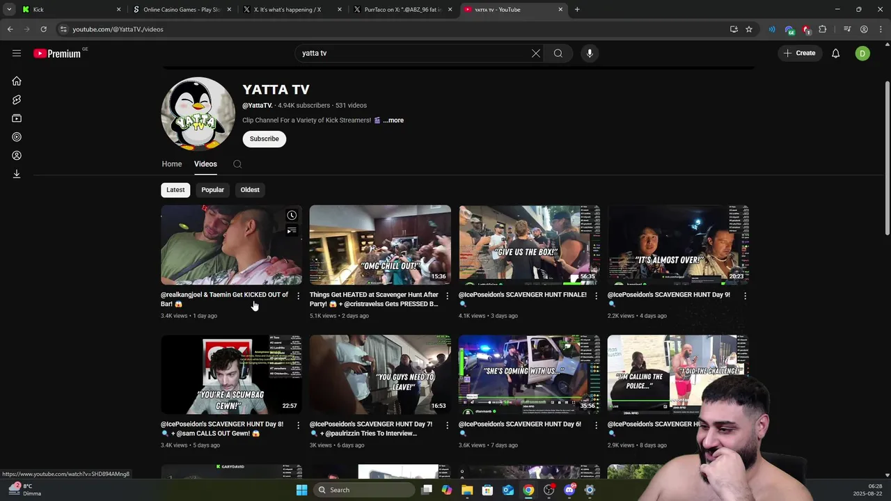The image size is (891, 501).
Task: Play the OMG CHILL OUT thumbnail video
Action: (380, 244)
